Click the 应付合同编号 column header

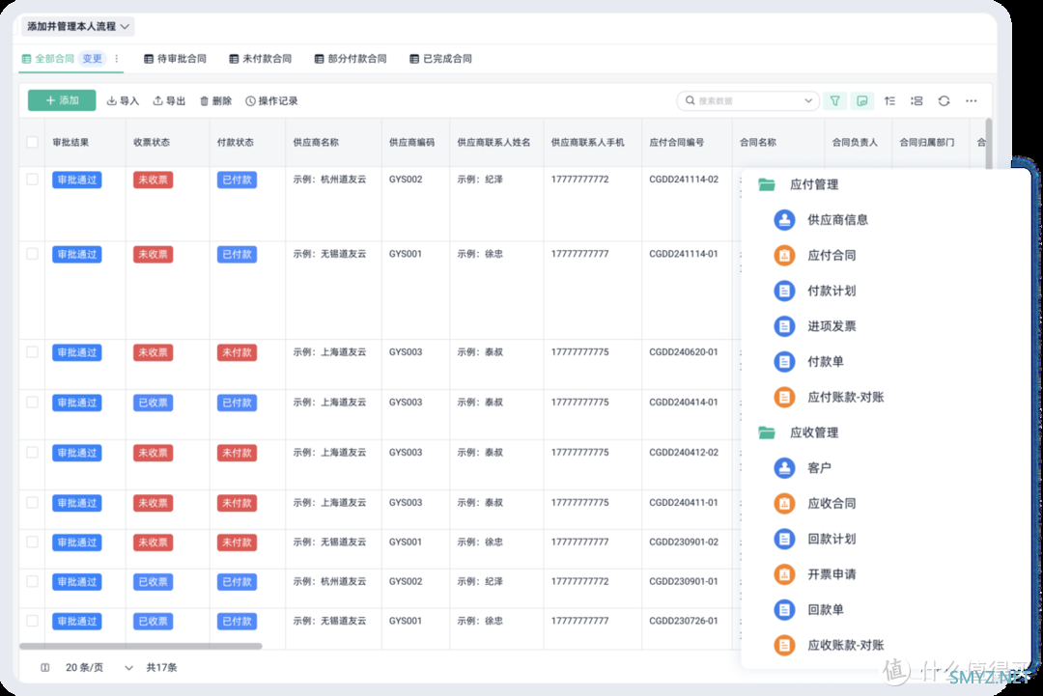point(677,142)
